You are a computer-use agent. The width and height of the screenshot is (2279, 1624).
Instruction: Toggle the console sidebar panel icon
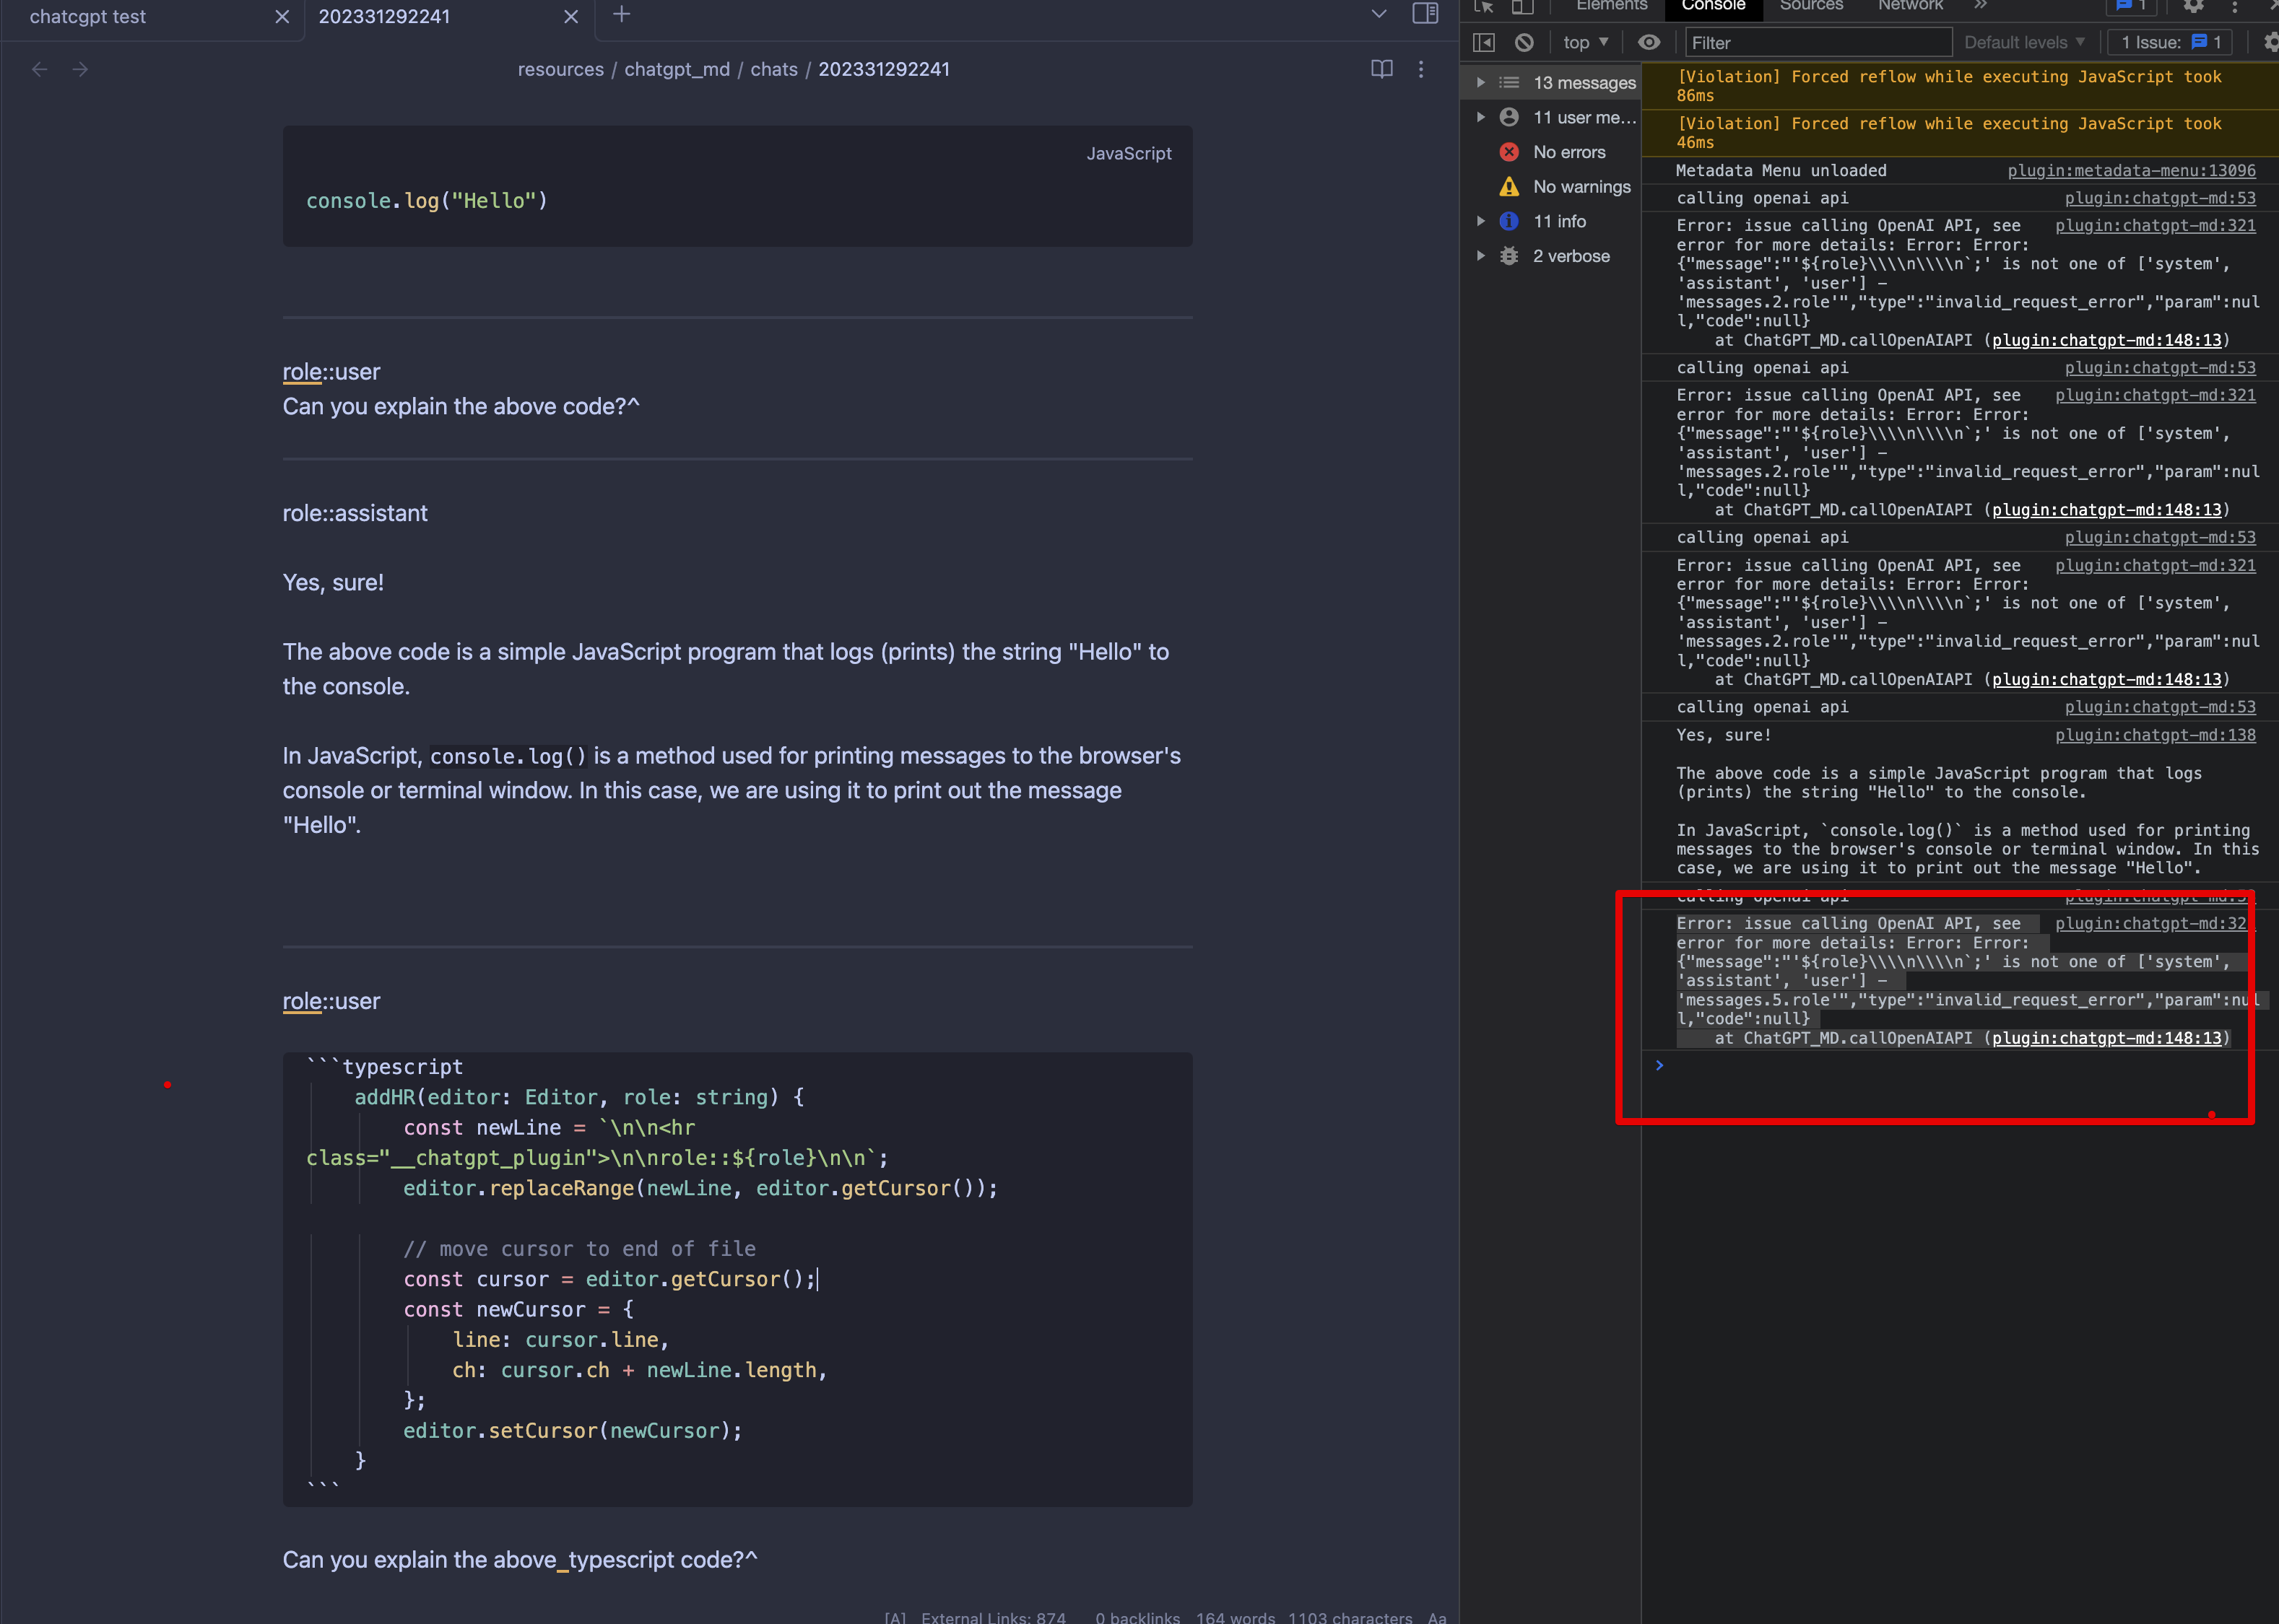(x=1484, y=42)
